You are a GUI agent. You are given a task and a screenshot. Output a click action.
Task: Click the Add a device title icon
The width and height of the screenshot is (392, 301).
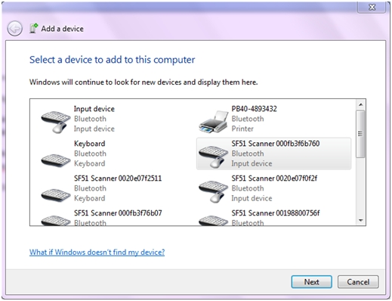pyautogui.click(x=33, y=28)
